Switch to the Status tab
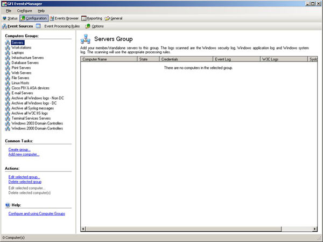This screenshot has width=323, height=242. (10, 18)
